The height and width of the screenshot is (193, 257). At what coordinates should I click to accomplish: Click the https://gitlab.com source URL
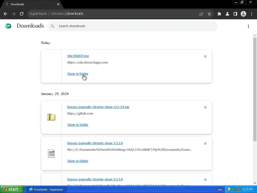(80, 113)
